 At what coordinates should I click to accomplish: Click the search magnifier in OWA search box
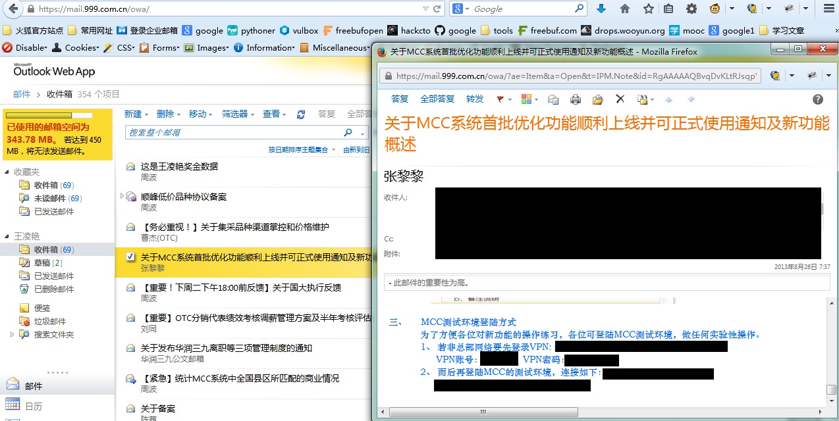click(348, 132)
